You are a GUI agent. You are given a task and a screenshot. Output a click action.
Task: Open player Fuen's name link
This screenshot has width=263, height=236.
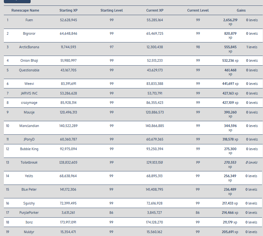coord(29,20)
